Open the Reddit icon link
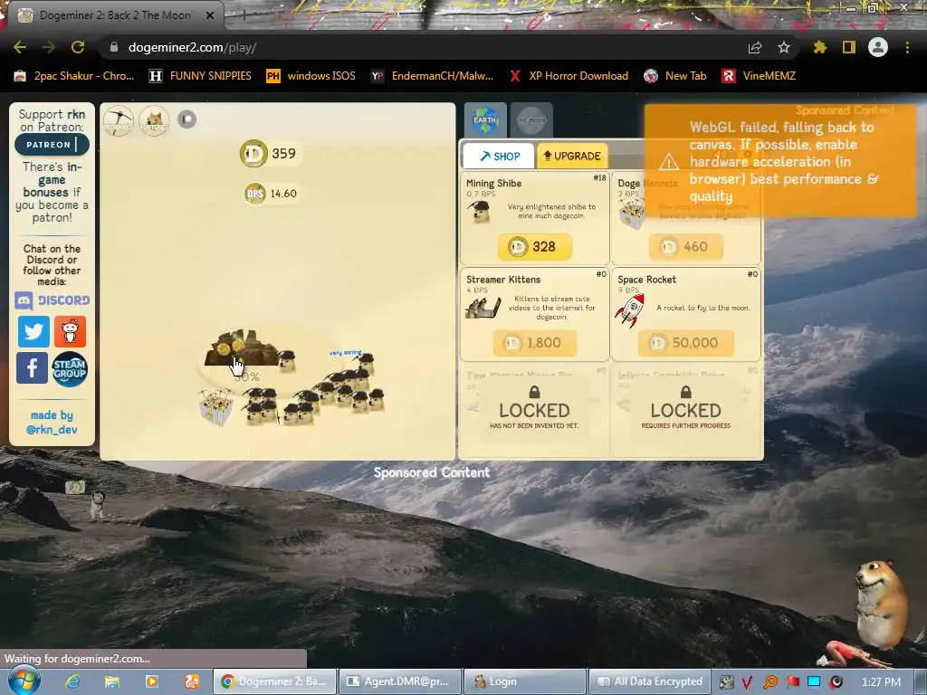 71,331
